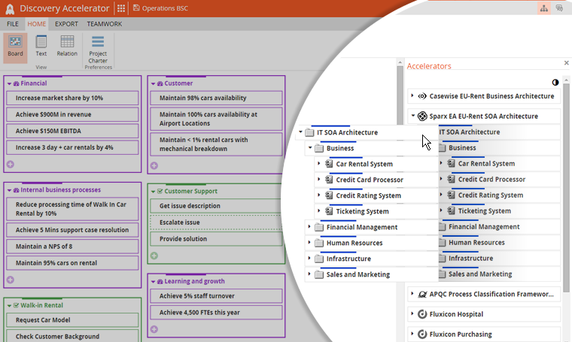Click folder icon of dragged IT SOA Architecture
Image resolution: width=572 pixels, height=342 pixels.
[x=309, y=132]
